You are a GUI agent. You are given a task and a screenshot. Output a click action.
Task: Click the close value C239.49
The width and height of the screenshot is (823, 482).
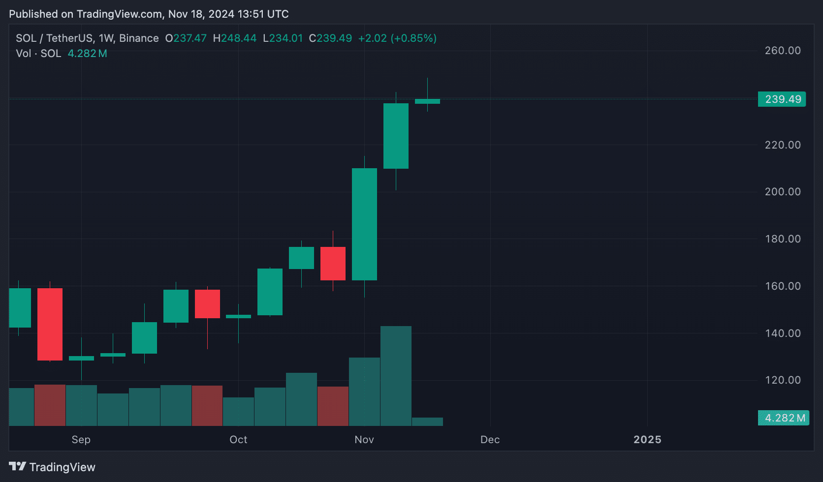coord(330,38)
